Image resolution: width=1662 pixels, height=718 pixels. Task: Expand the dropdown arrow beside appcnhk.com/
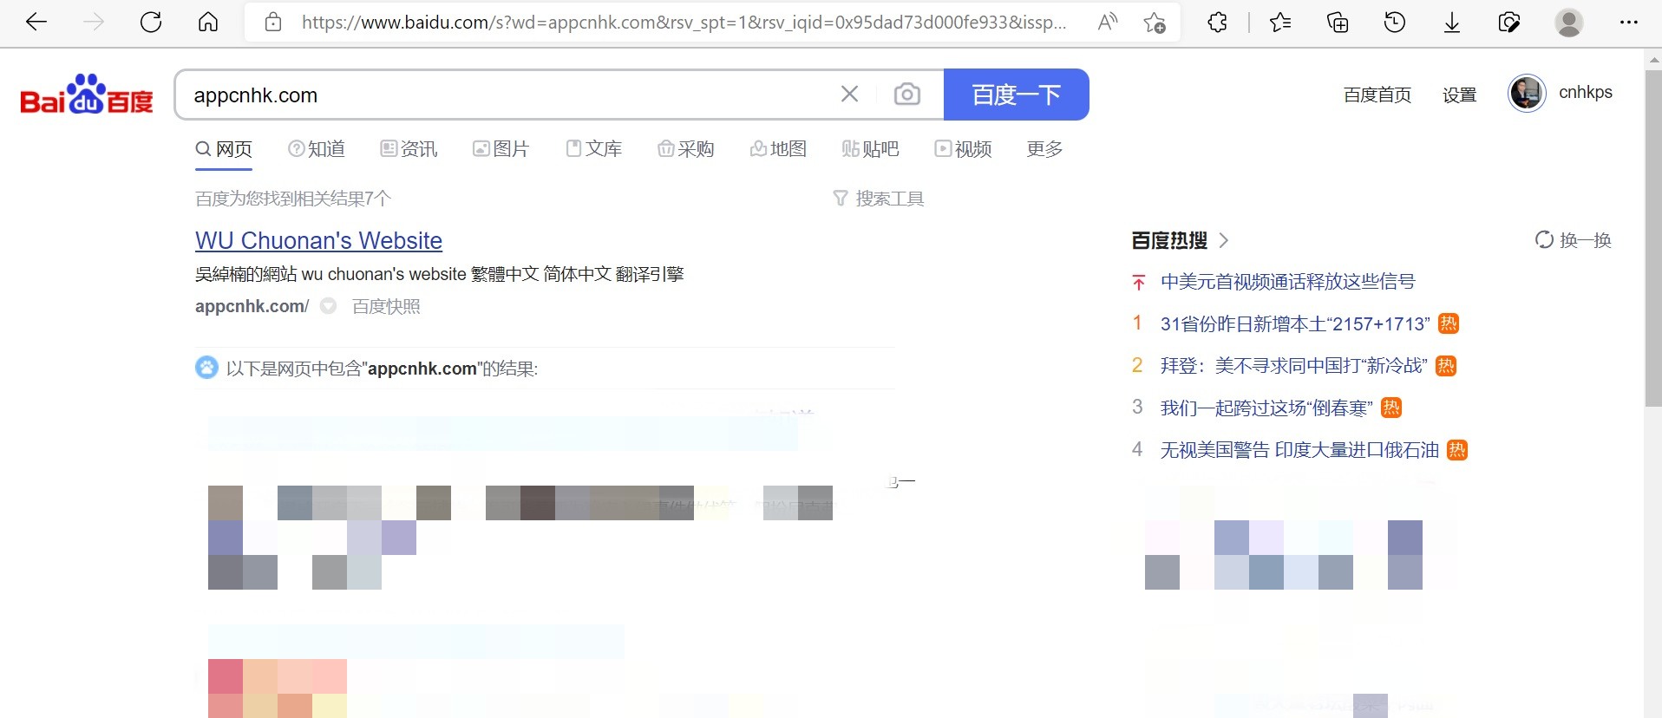(329, 306)
